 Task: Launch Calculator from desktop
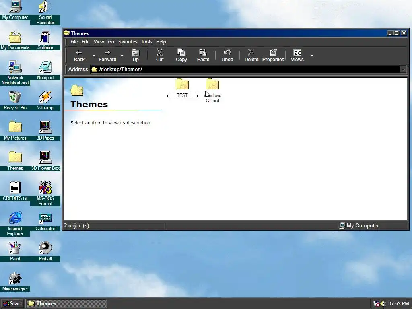(45, 222)
